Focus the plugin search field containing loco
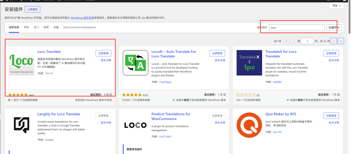The height and width of the screenshot is (154, 351). point(297,28)
